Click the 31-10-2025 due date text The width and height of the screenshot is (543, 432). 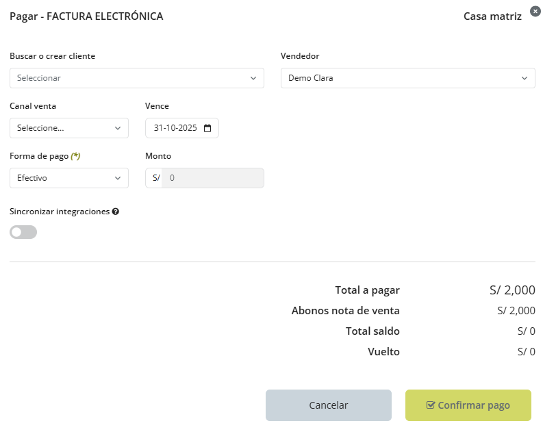tap(175, 128)
